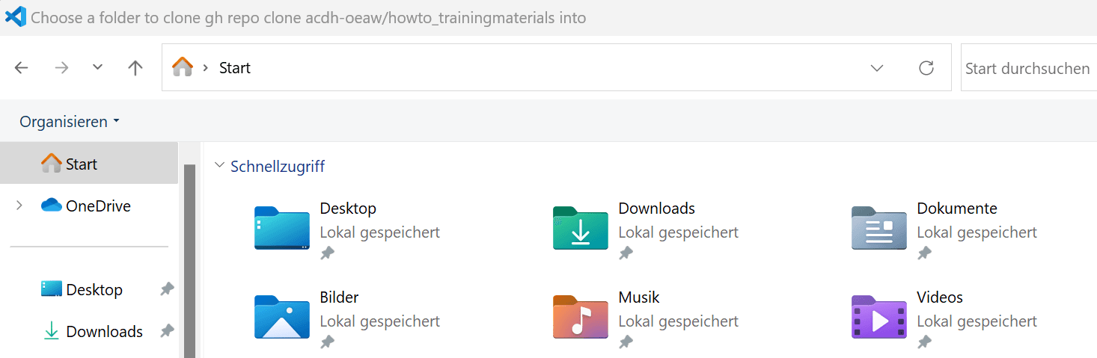Screen dimensions: 1097x358
Task: Select Downloads in the sidebar
Action: (104, 331)
